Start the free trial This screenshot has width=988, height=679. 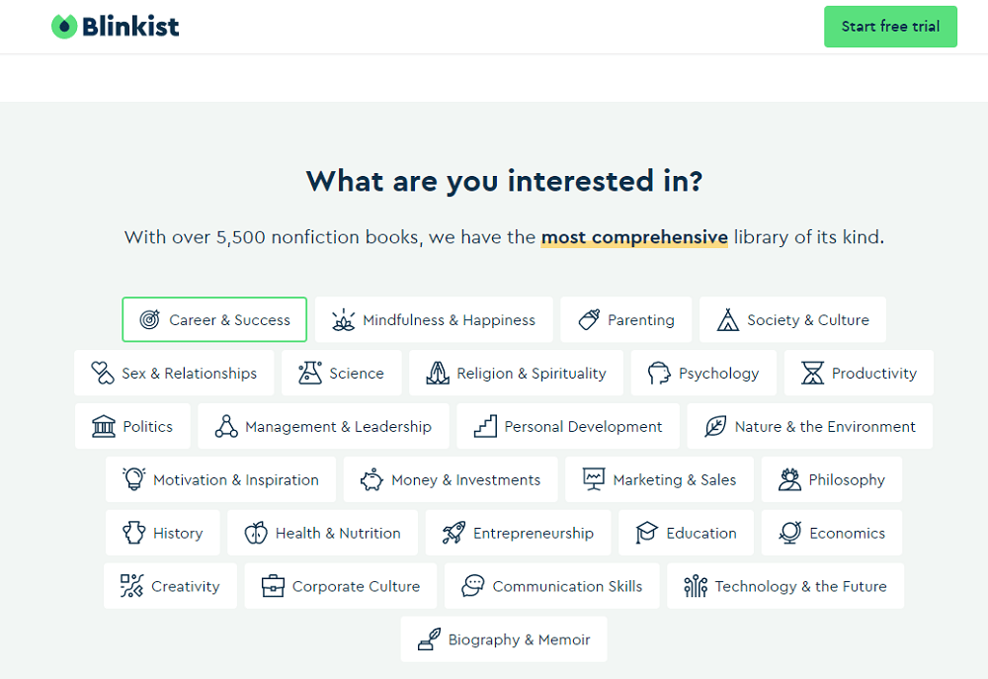[x=890, y=27]
